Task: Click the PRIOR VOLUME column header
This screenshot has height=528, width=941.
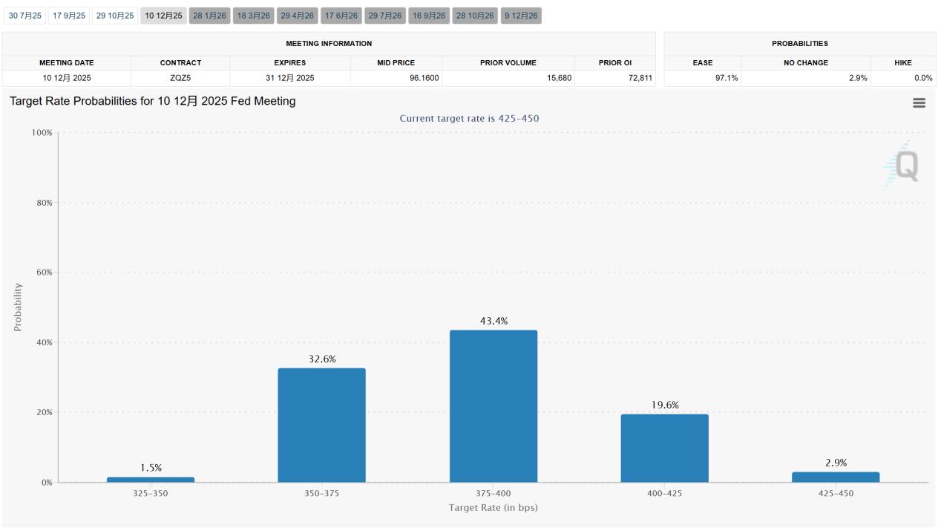Action: click(508, 62)
